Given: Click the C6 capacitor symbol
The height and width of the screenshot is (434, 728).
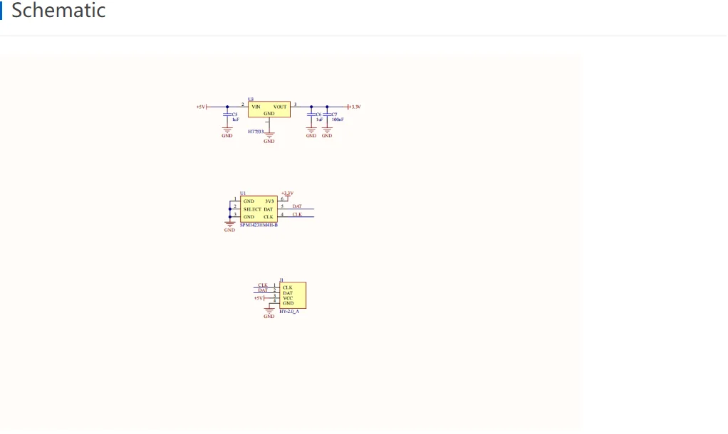Looking at the screenshot, I should (x=311, y=115).
